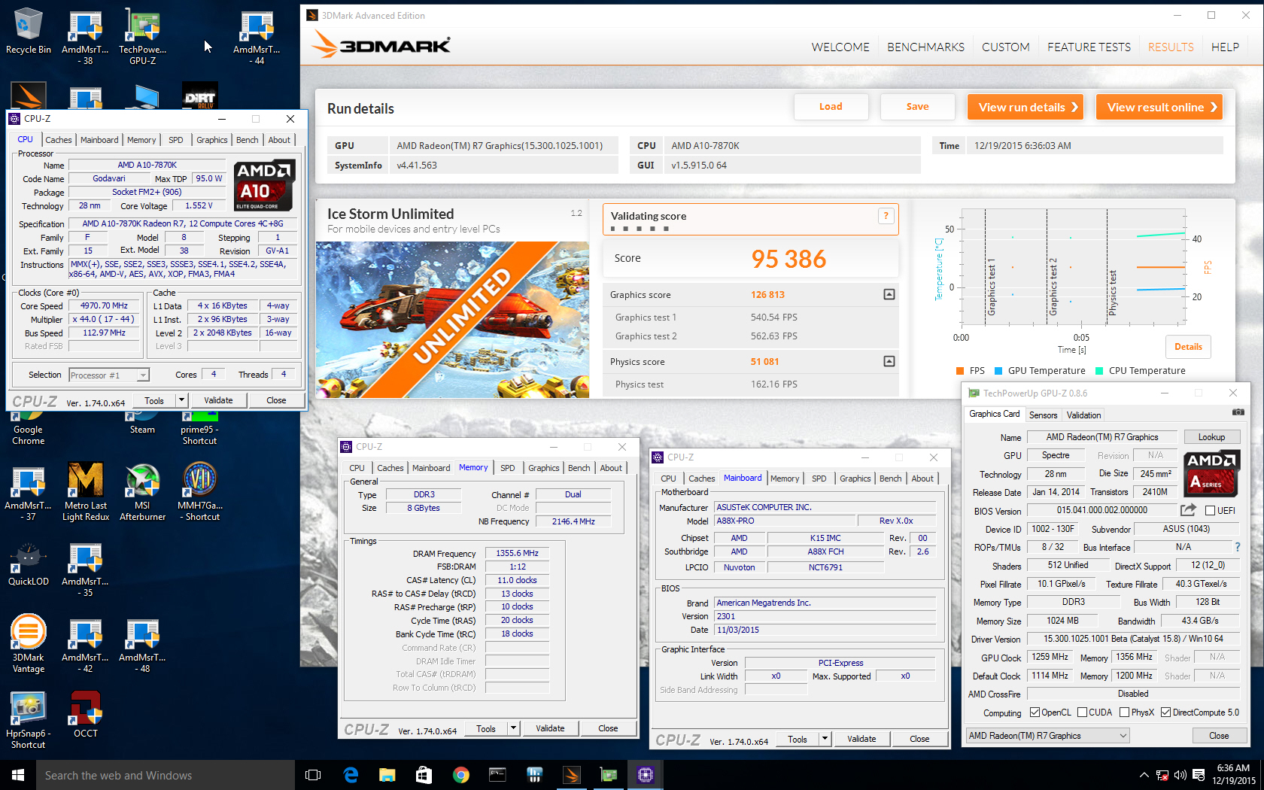The height and width of the screenshot is (790, 1264).
Task: Open the BENCHMARKS tab in 3DMark
Action: (x=925, y=47)
